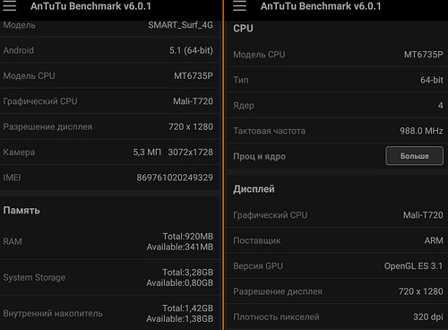448x330 pixels.
Task: Select Android 5.1 (64-bit) value
Action: pyautogui.click(x=191, y=50)
